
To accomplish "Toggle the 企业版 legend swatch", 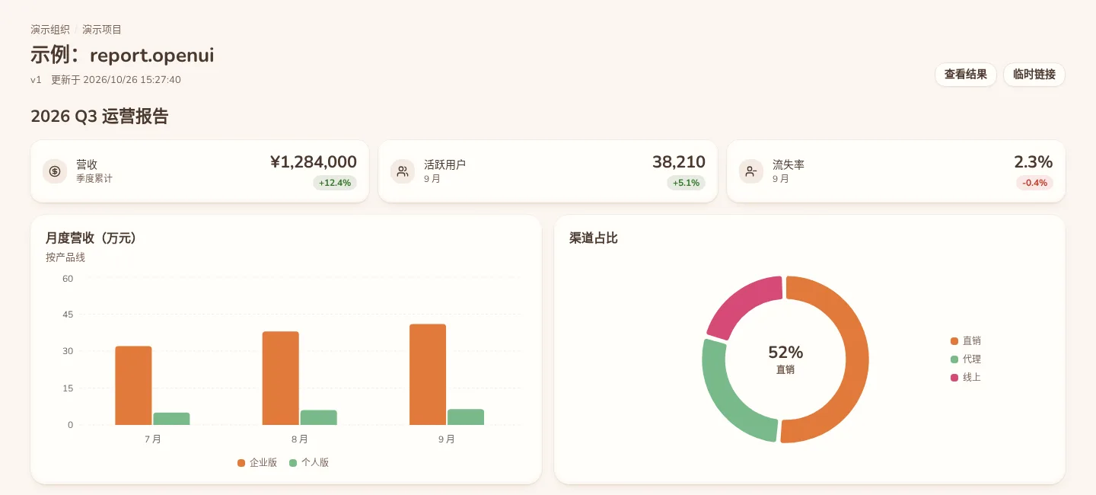I will [x=241, y=462].
